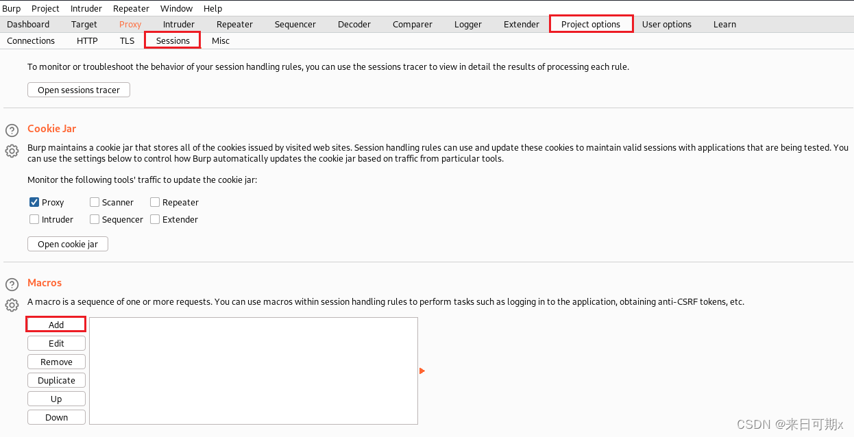The image size is (854, 437).
Task: Open Macros settings gear icon
Action: [x=12, y=305]
